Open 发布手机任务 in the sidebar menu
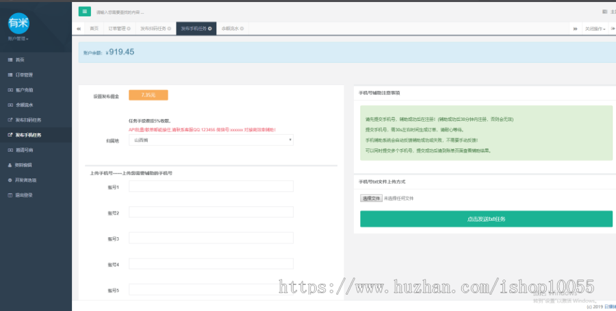The image size is (616, 311). click(36, 135)
